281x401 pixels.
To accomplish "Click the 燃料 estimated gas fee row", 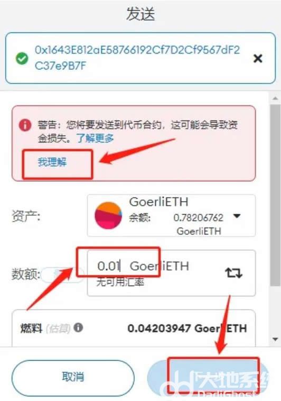I will 134,328.
